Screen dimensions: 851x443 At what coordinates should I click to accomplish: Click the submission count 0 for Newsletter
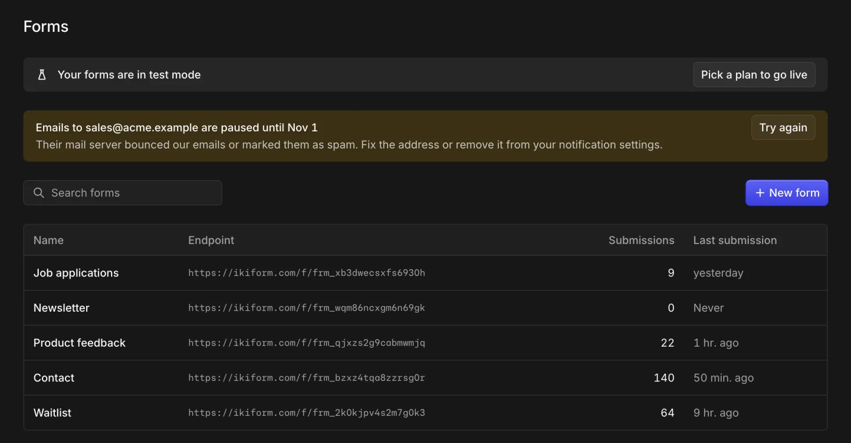[671, 308]
